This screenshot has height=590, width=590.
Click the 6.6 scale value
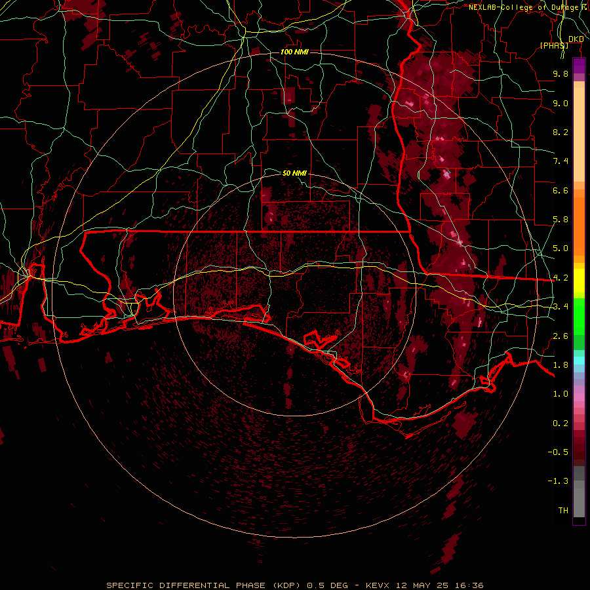point(560,190)
